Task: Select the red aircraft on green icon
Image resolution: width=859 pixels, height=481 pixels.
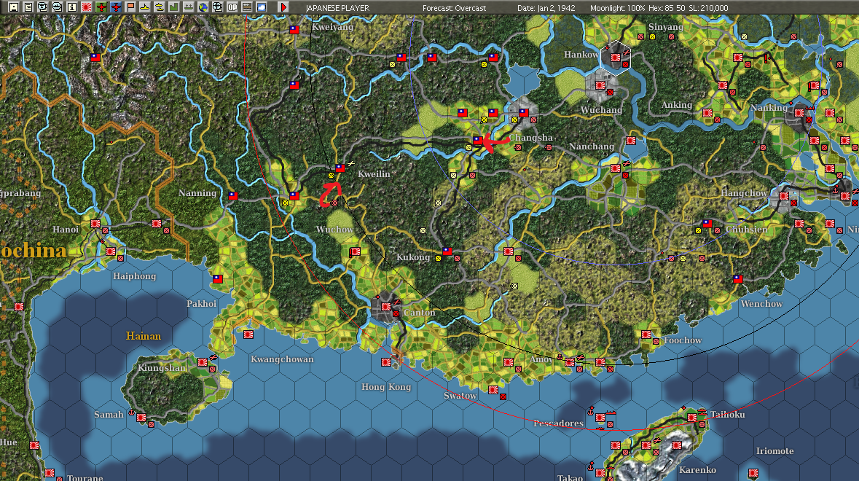Action: point(101,7)
